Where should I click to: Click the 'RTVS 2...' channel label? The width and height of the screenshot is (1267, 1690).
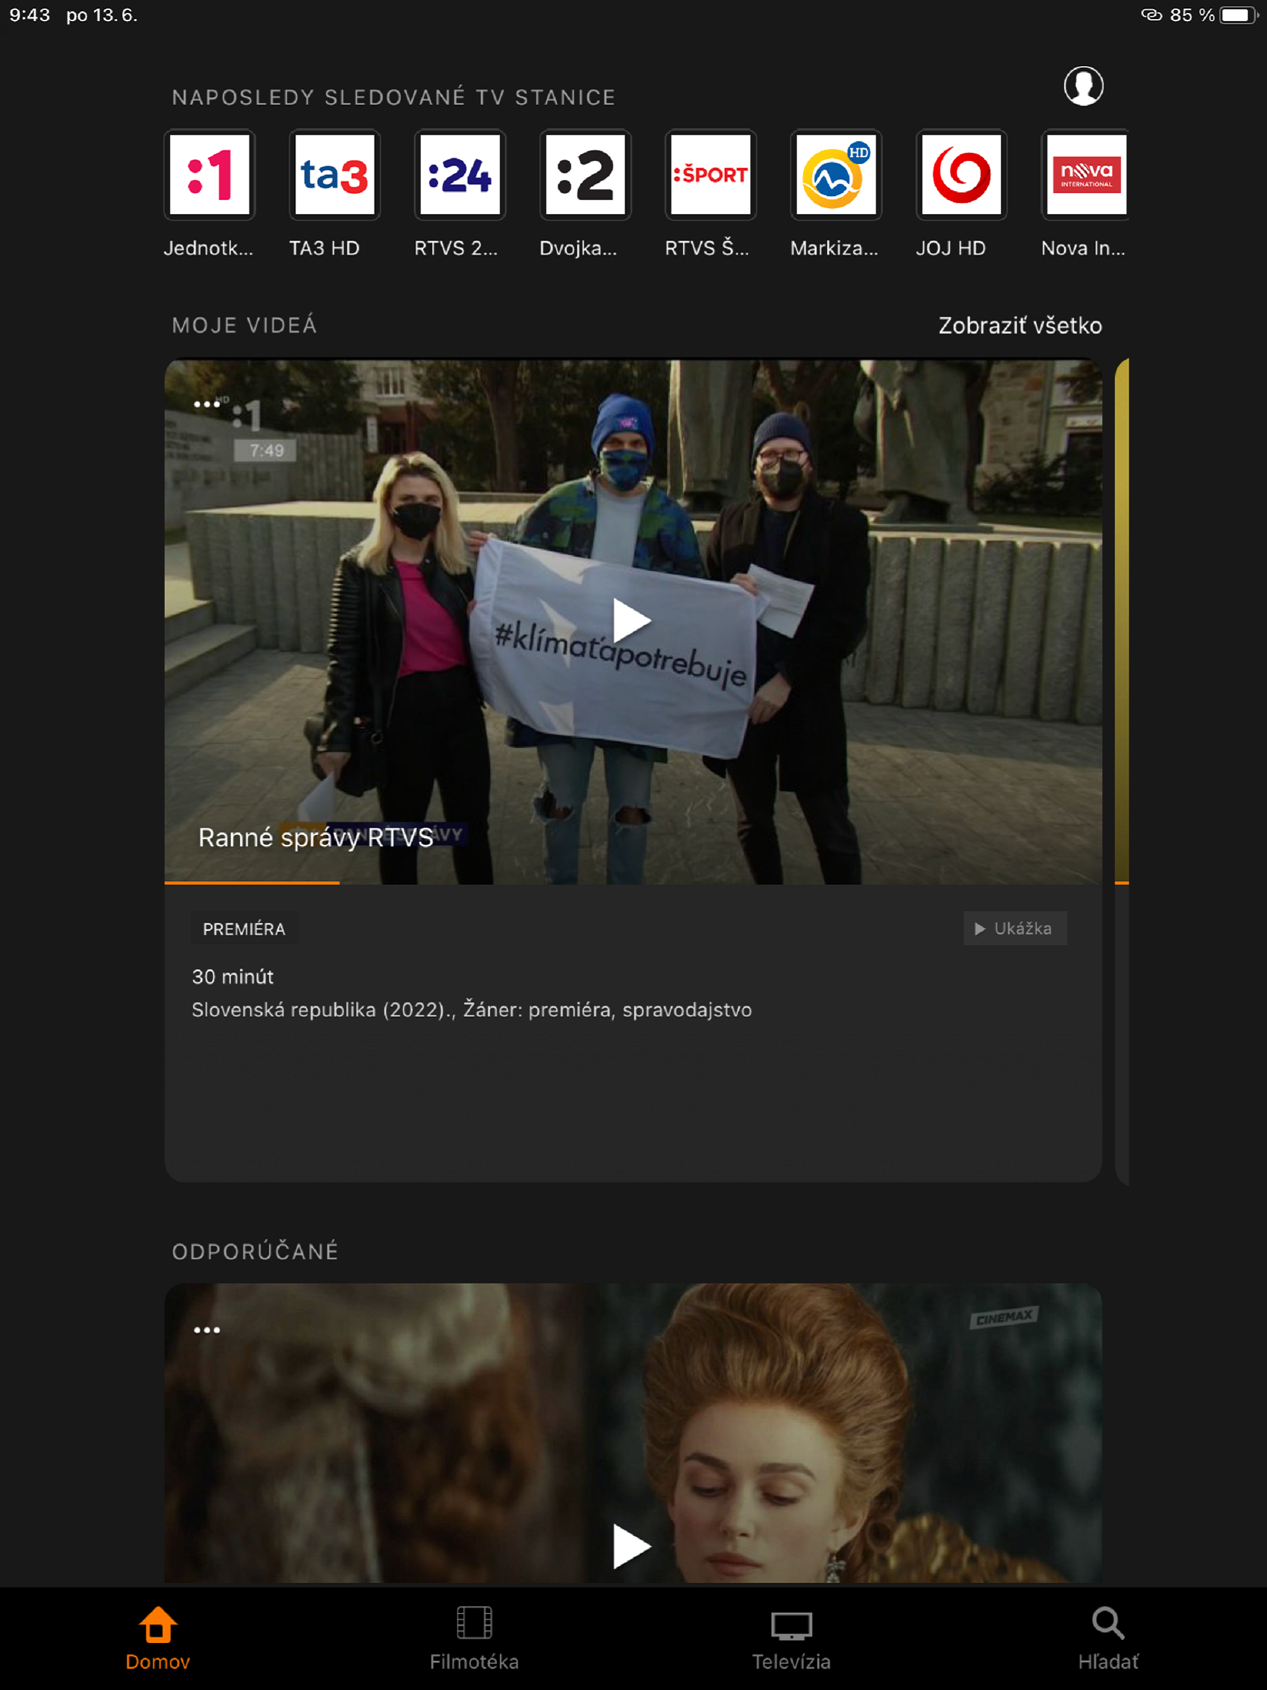tap(455, 248)
